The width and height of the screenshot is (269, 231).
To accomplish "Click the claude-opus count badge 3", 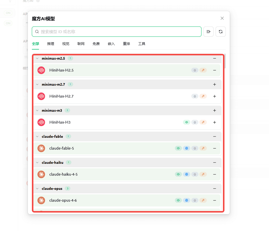I will pos(68,189).
